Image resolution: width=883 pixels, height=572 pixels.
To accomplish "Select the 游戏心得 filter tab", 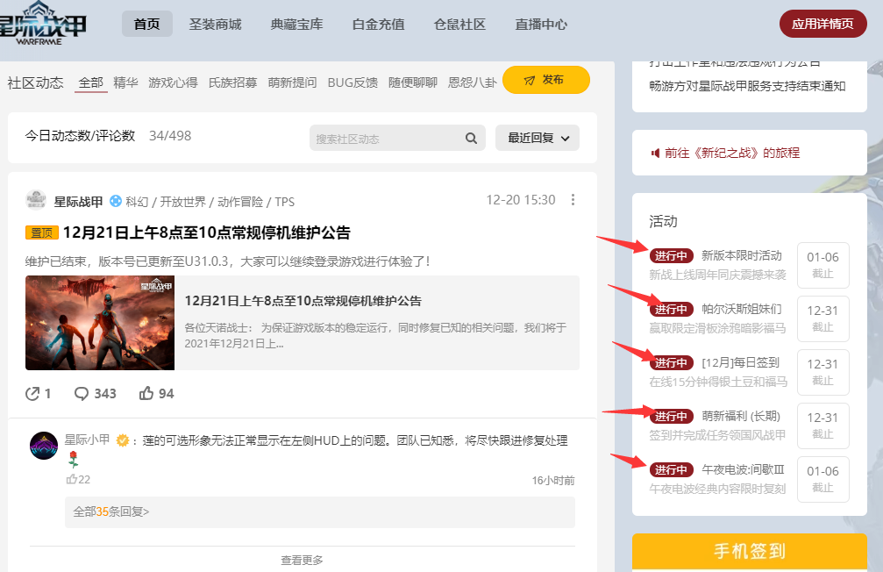I will pos(173,82).
